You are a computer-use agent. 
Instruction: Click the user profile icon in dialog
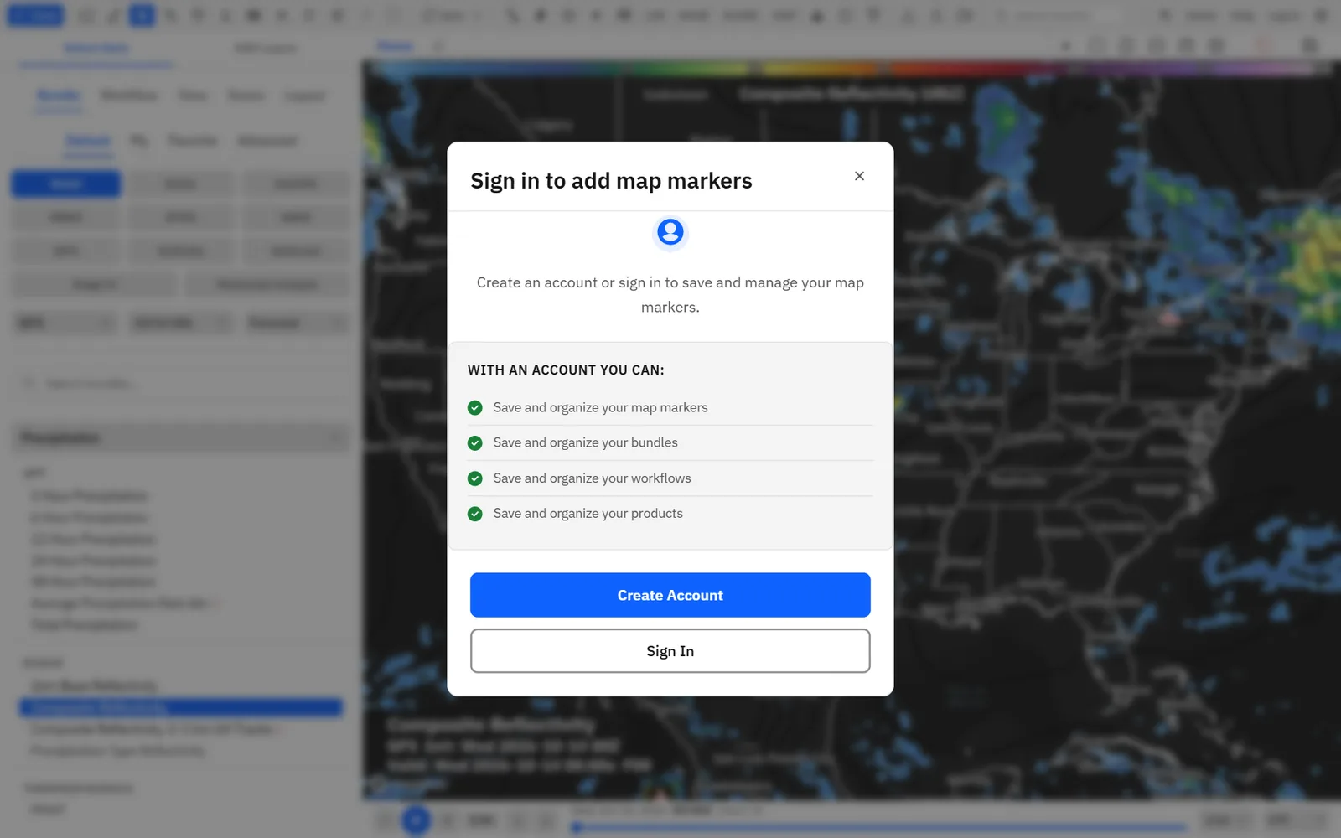tap(670, 232)
